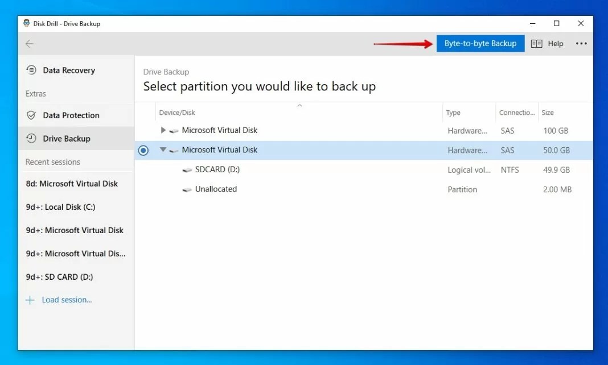
Task: Click the 100 GB size value
Action: (x=556, y=130)
